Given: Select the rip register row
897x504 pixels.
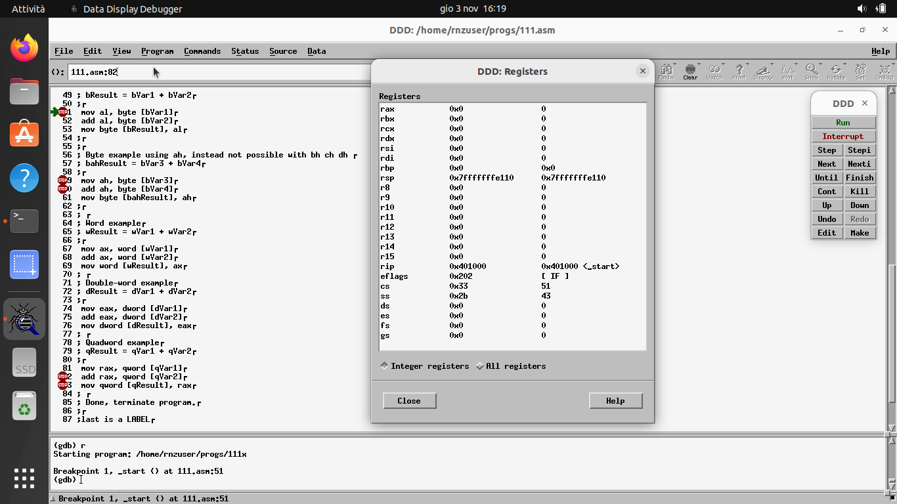Looking at the screenshot, I should pos(512,266).
